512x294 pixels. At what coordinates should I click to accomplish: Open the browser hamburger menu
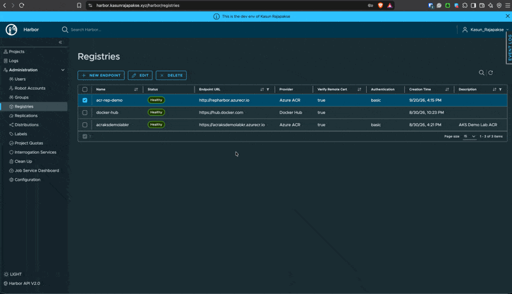point(508,5)
